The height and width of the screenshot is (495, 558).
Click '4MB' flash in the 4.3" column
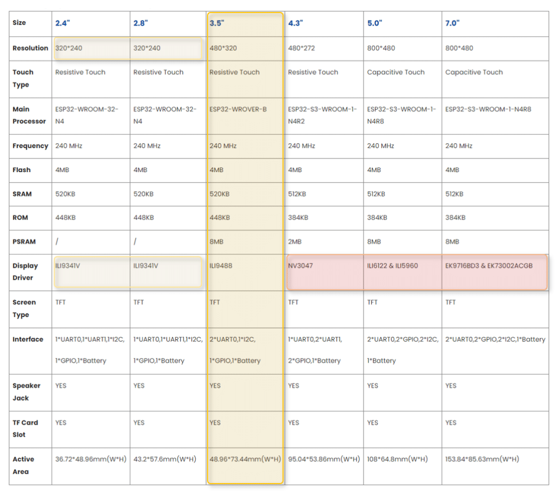pos(295,170)
